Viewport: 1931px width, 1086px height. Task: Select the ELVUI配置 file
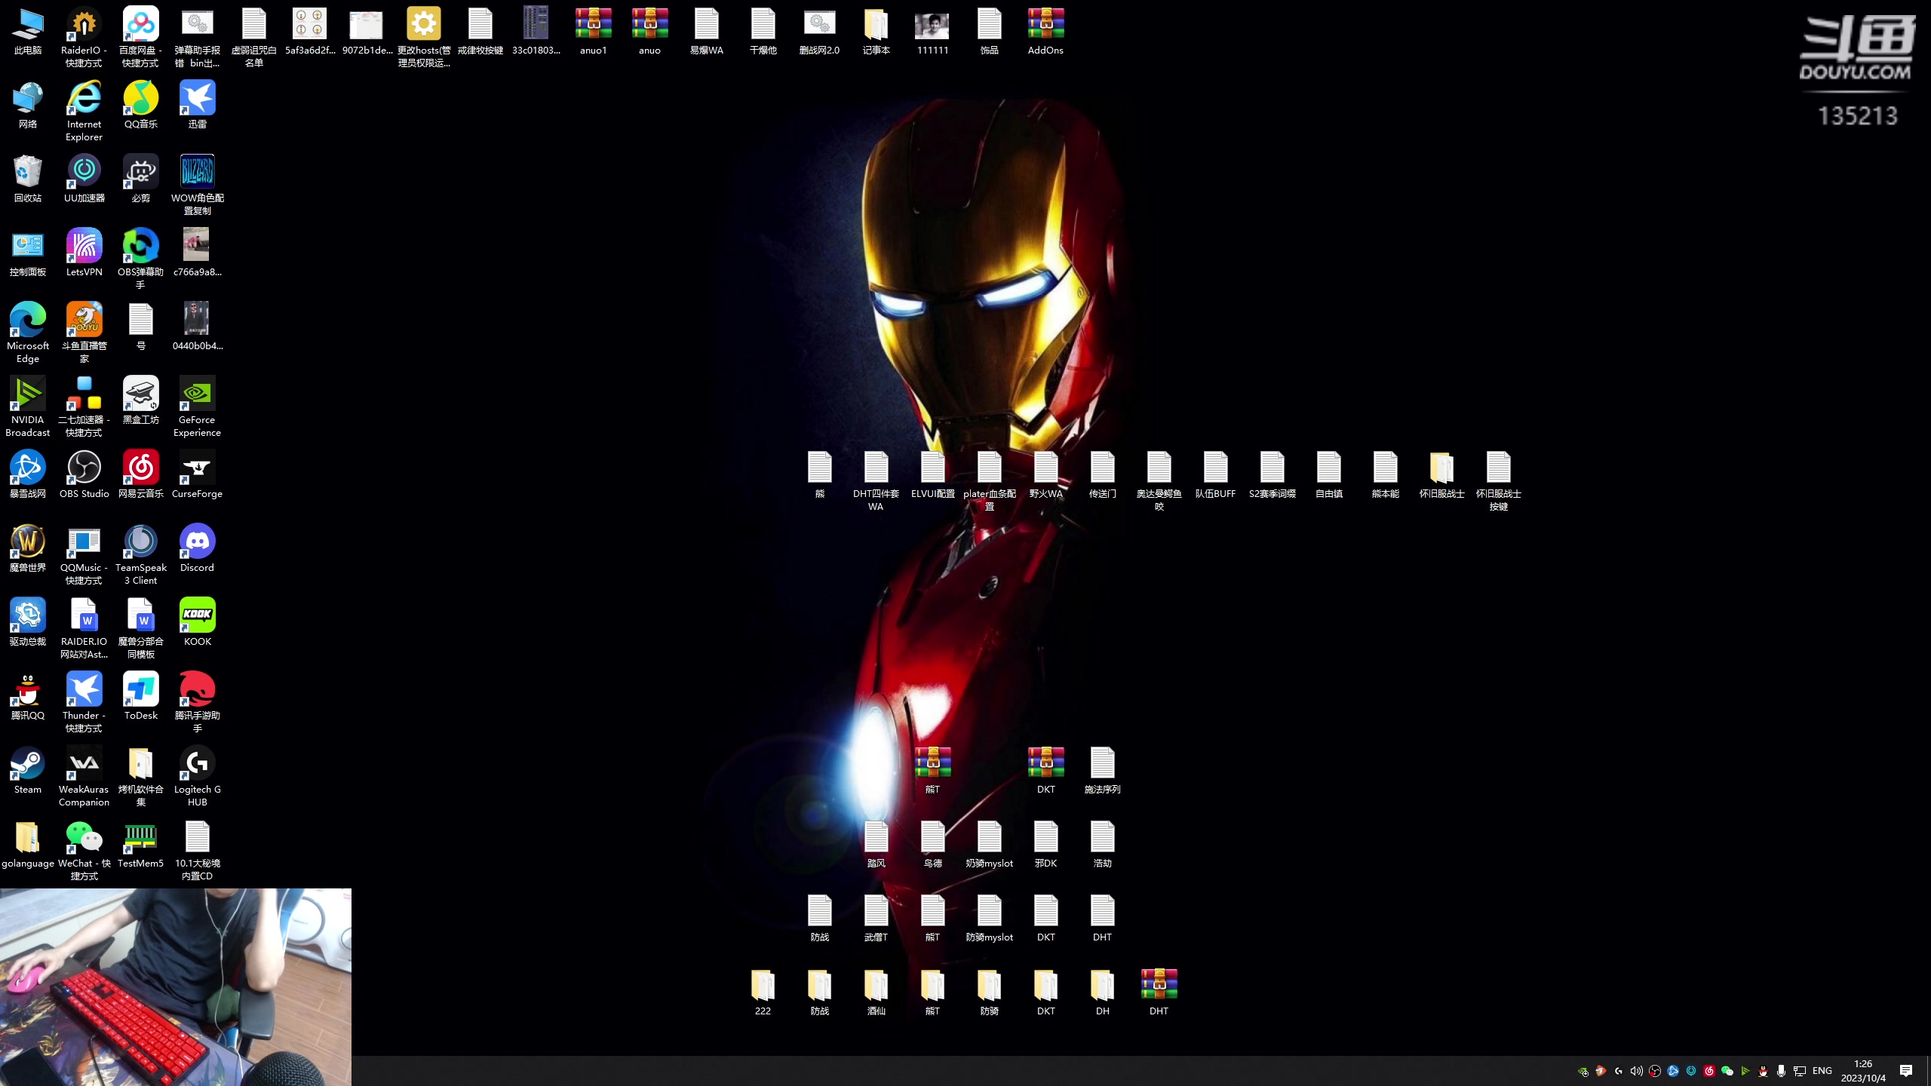pos(932,476)
